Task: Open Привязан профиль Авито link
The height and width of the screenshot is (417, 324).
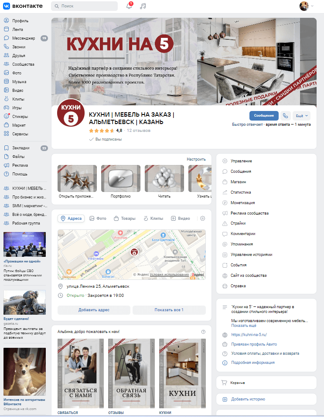Action: click(x=254, y=344)
